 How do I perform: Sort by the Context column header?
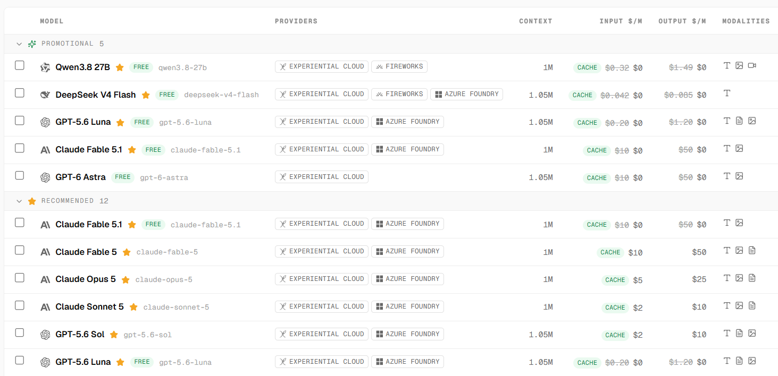tap(536, 21)
